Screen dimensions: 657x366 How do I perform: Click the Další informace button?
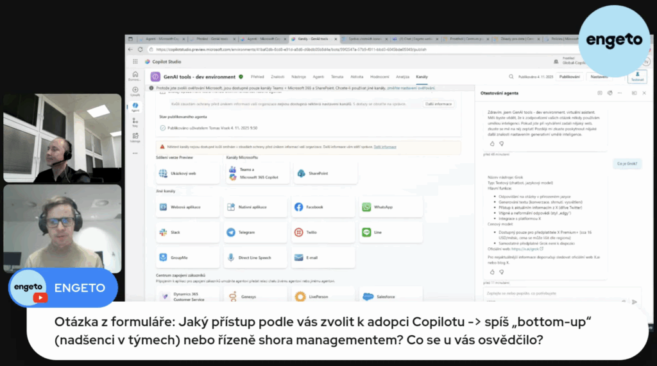click(438, 103)
